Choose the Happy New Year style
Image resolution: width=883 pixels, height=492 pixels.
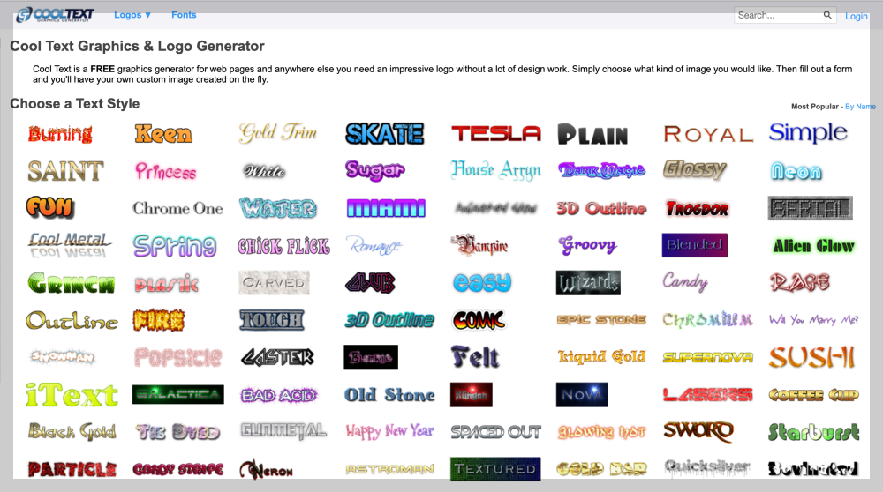coord(389,431)
